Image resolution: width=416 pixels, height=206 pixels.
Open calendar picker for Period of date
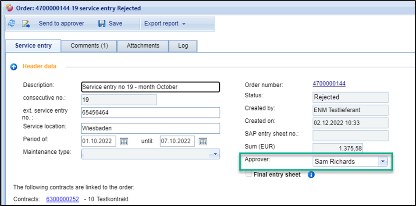pos(124,141)
